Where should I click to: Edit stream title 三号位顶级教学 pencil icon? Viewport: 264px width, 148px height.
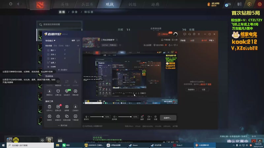click(x=117, y=40)
